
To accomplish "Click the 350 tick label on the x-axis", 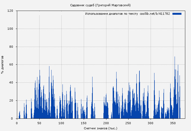I will 173,123.
